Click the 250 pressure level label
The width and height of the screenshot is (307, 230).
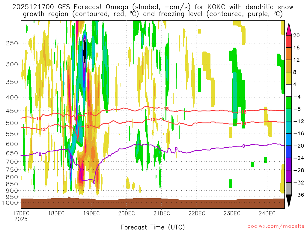pos(12,43)
